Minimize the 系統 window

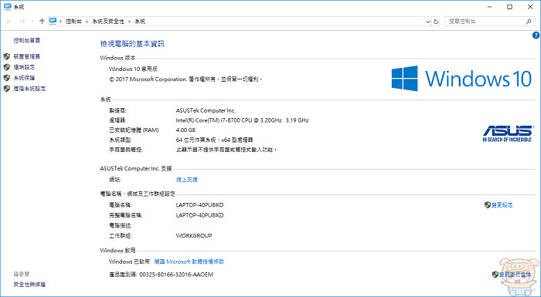489,6
